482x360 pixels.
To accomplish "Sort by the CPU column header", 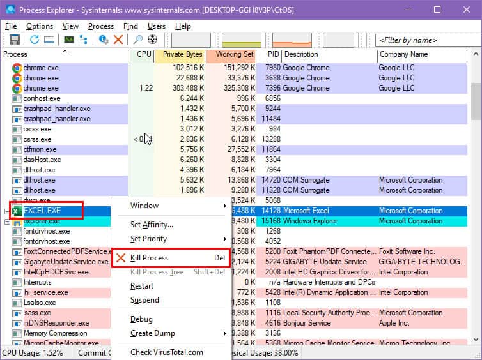I will coord(141,55).
